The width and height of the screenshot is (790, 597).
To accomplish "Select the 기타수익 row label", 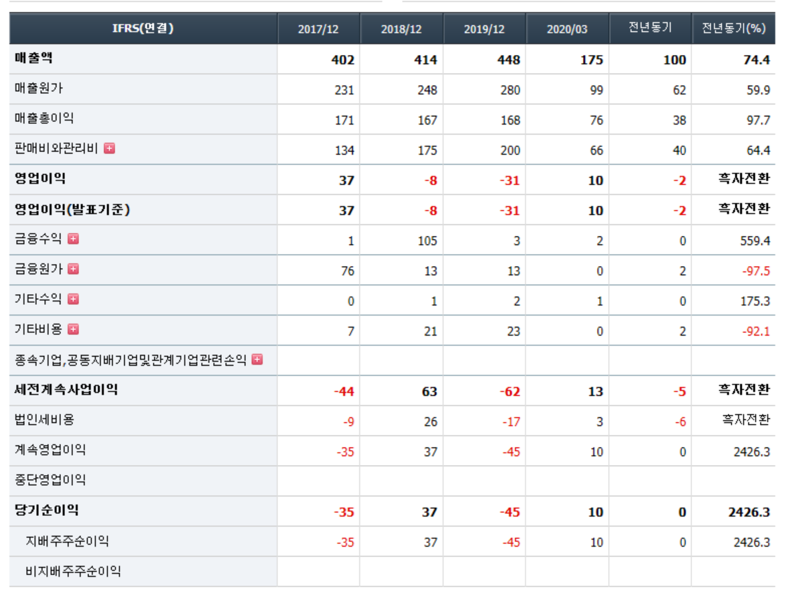I will [x=38, y=300].
